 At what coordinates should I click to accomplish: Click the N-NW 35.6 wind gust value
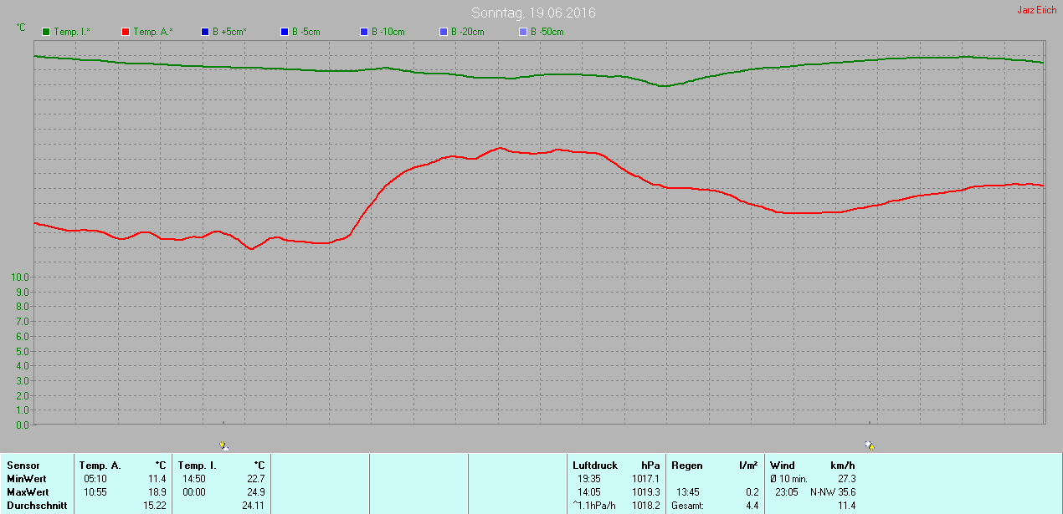click(833, 492)
